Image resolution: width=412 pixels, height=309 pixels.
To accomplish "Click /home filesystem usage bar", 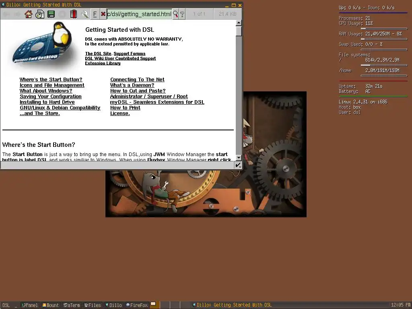I will coord(384,76).
